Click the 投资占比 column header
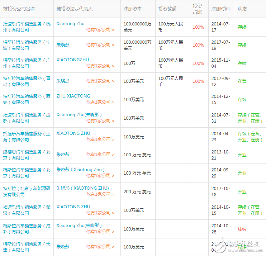 click(x=197, y=9)
